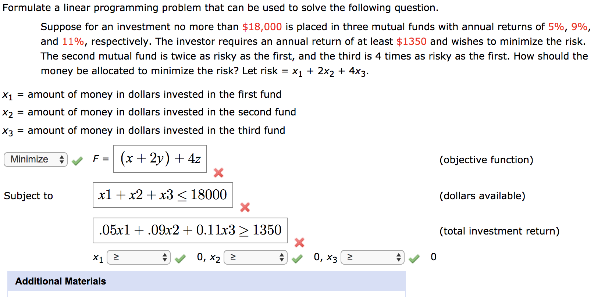Viewport: 612px width, 297px height.
Task: Click the dollars available constraint box
Action: pyautogui.click(x=163, y=195)
